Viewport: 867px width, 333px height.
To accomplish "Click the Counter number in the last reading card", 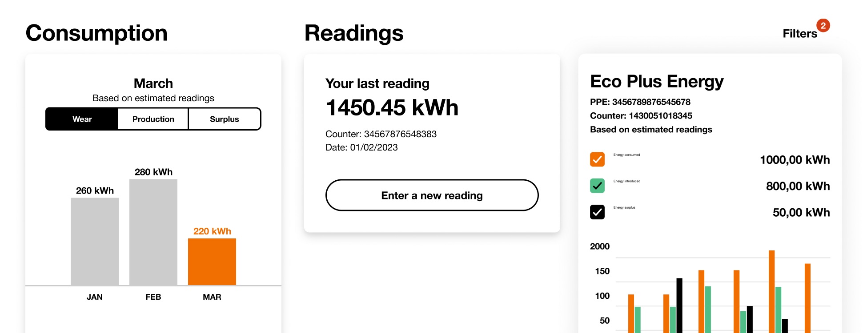I will click(381, 134).
